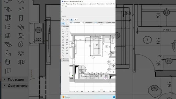Image resolution: width=176 pixels, height=99 pixels.
Task: Select the Column tool
Action: point(67,29)
